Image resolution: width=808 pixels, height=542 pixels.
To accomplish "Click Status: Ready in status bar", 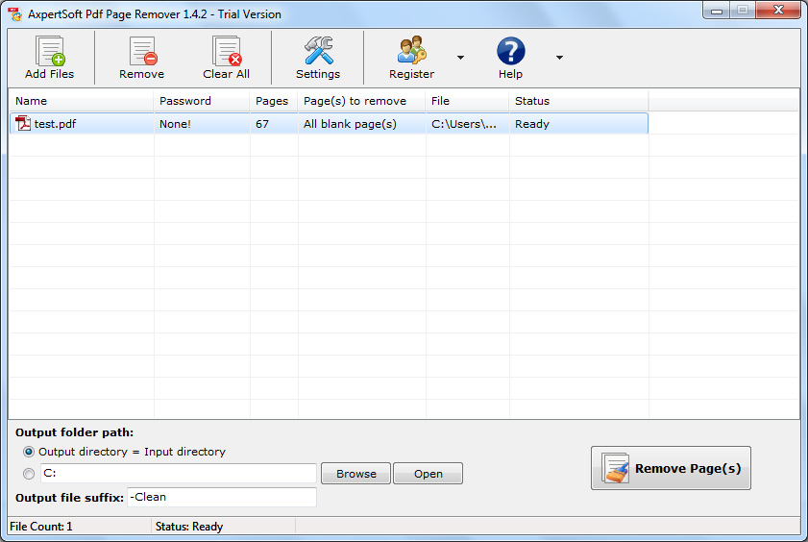I will click(189, 527).
